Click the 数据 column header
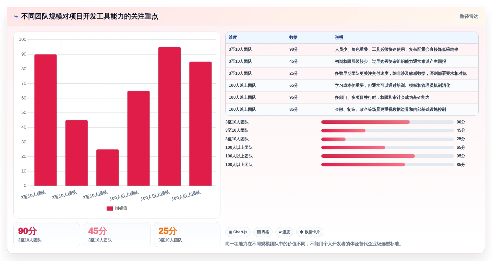 (x=293, y=38)
